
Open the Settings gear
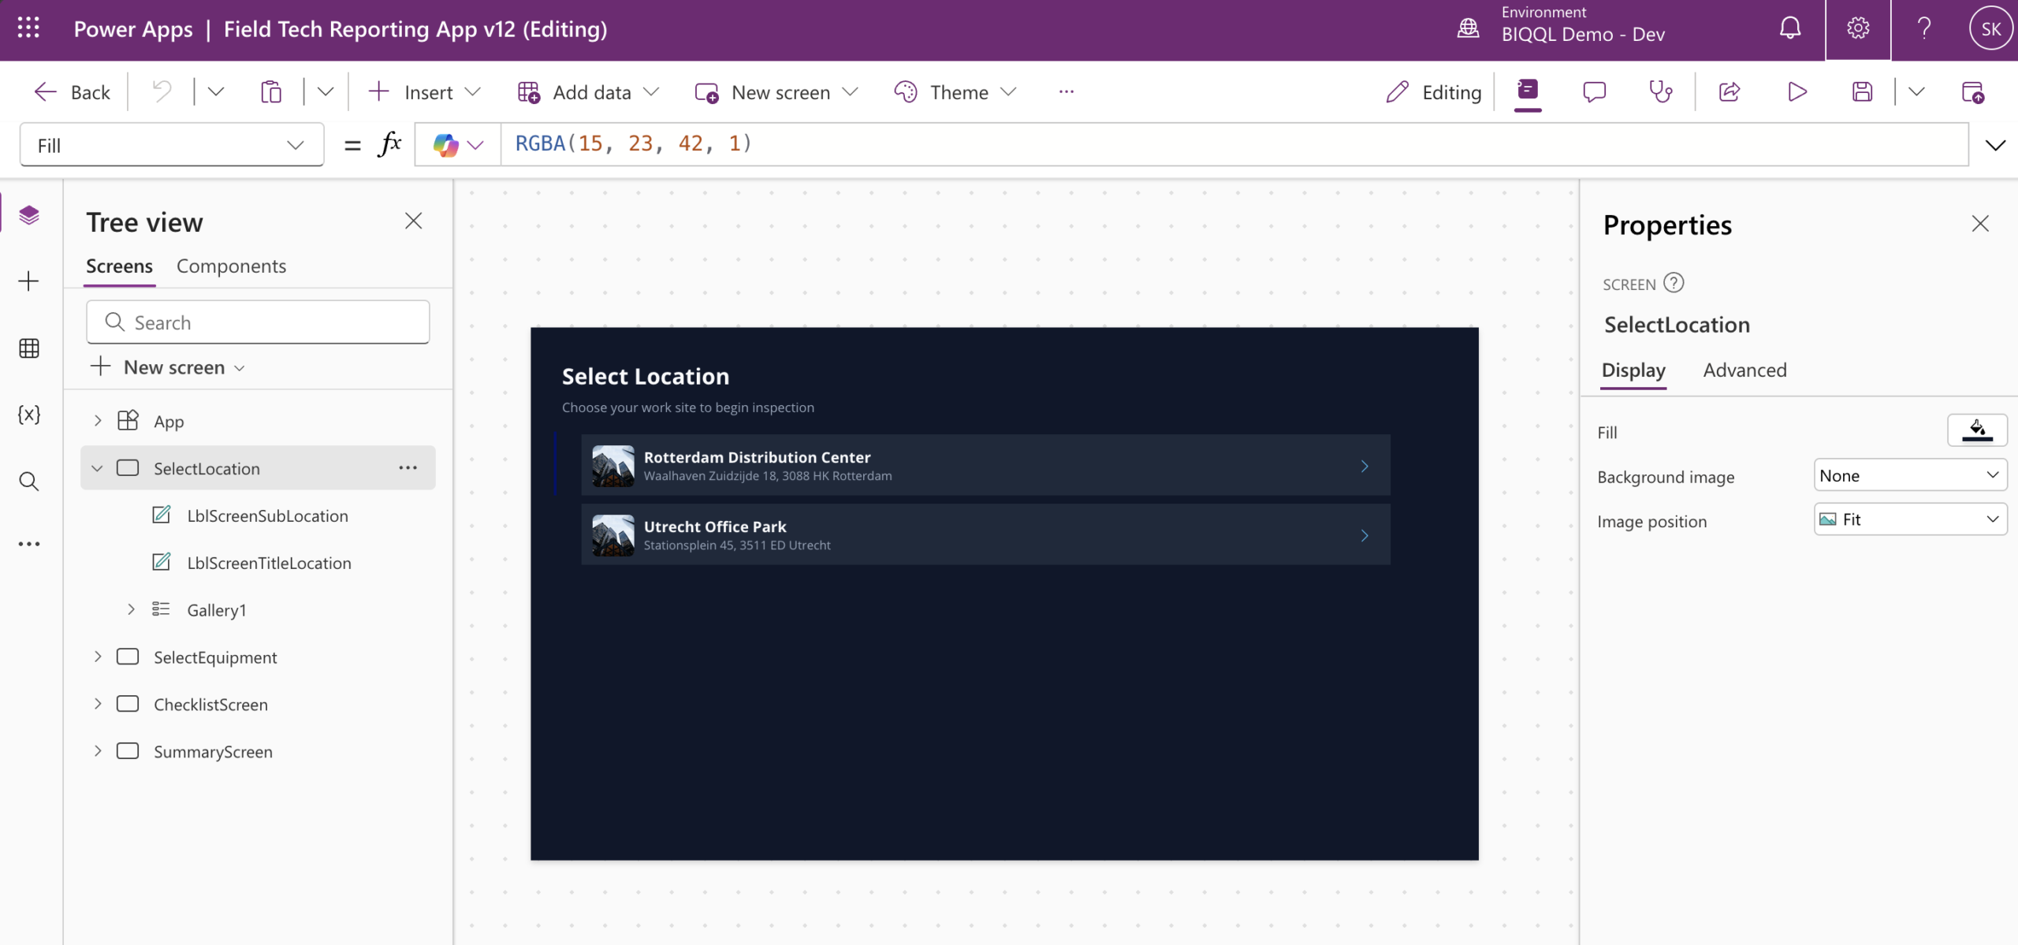(1858, 28)
